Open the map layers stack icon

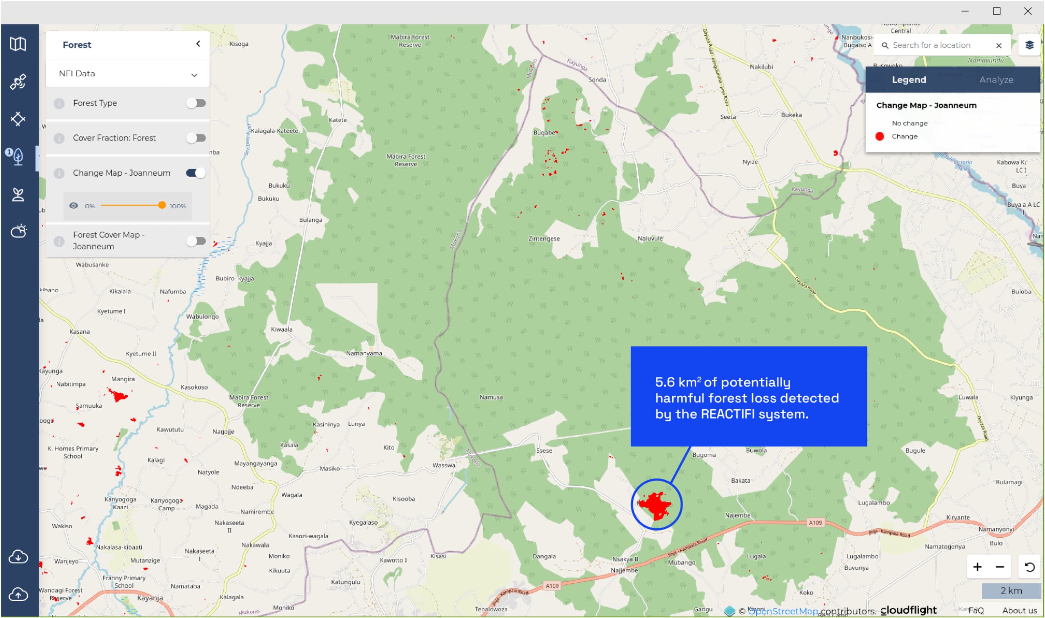coord(1029,45)
